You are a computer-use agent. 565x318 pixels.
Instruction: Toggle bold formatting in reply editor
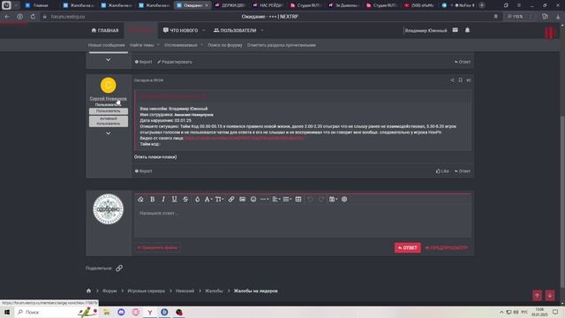(x=153, y=199)
